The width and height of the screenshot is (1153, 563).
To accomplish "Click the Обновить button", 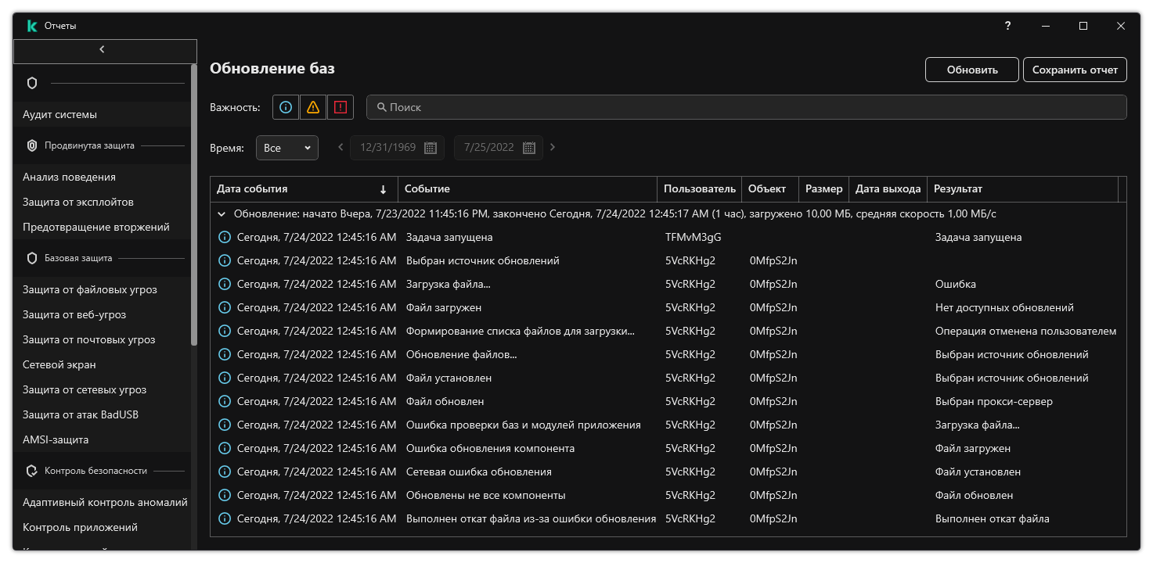I will click(x=971, y=70).
